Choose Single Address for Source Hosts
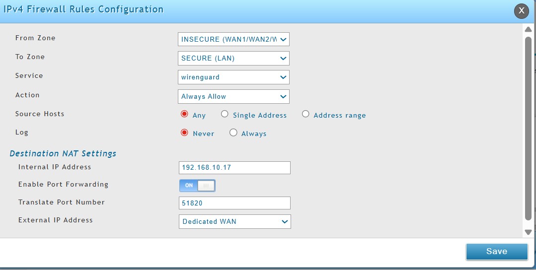Image resolution: width=536 pixels, height=270 pixels. [x=225, y=114]
